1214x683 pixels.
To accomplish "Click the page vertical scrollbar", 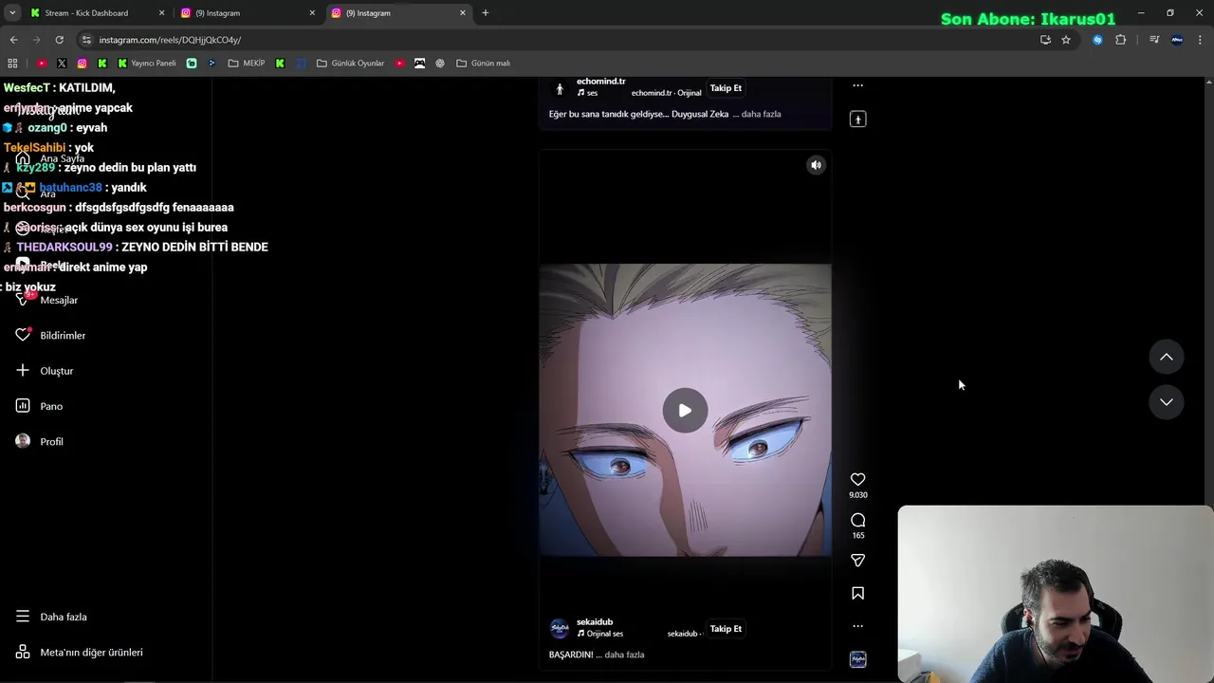I will pyautogui.click(x=1208, y=379).
